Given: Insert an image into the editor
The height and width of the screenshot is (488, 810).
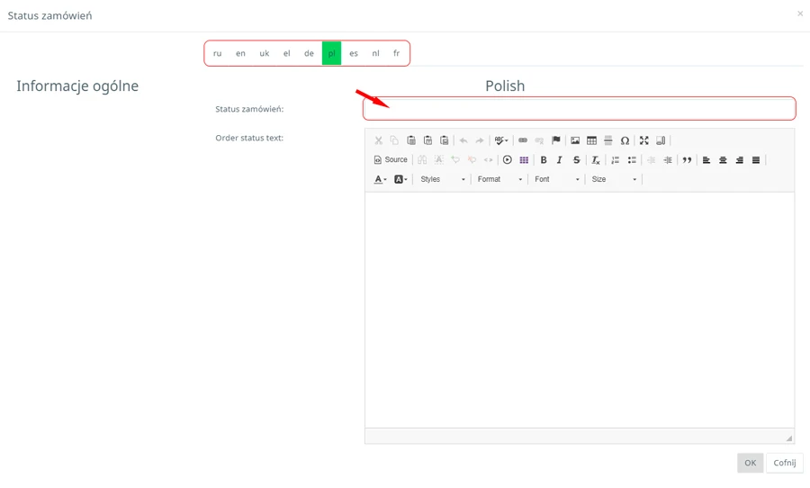Looking at the screenshot, I should (575, 140).
